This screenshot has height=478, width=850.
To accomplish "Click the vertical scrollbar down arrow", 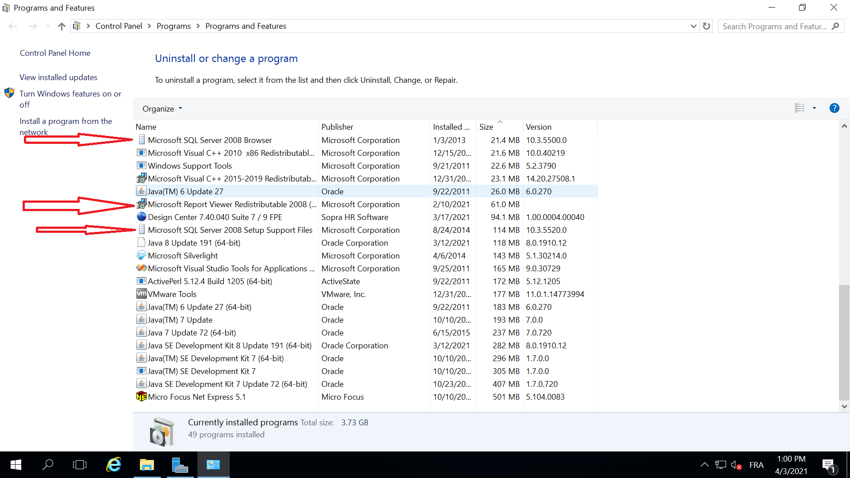I will (844, 406).
